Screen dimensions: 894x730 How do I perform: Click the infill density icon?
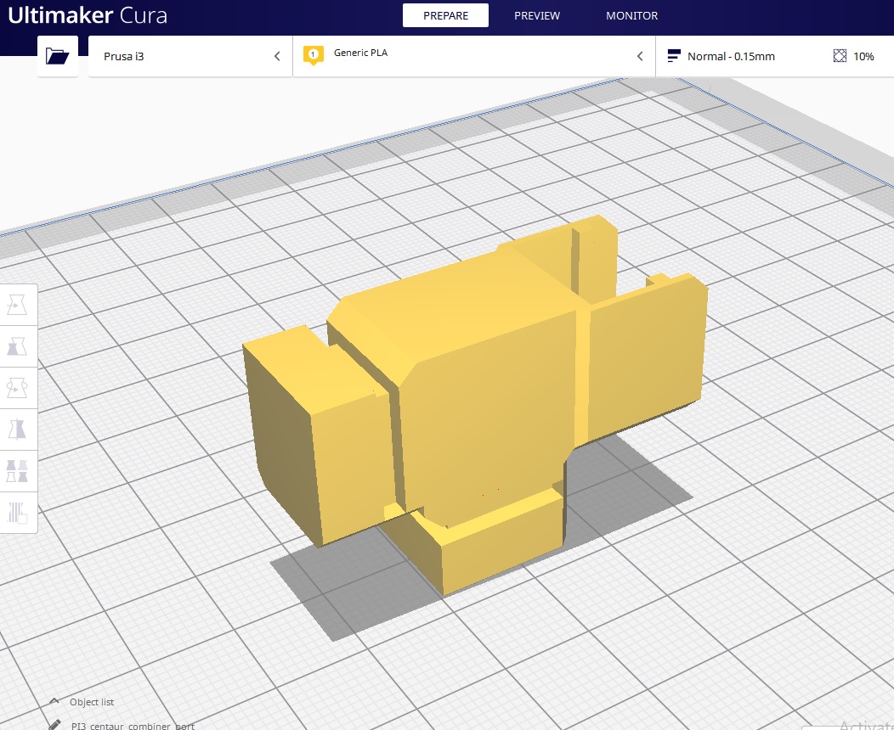(x=840, y=56)
